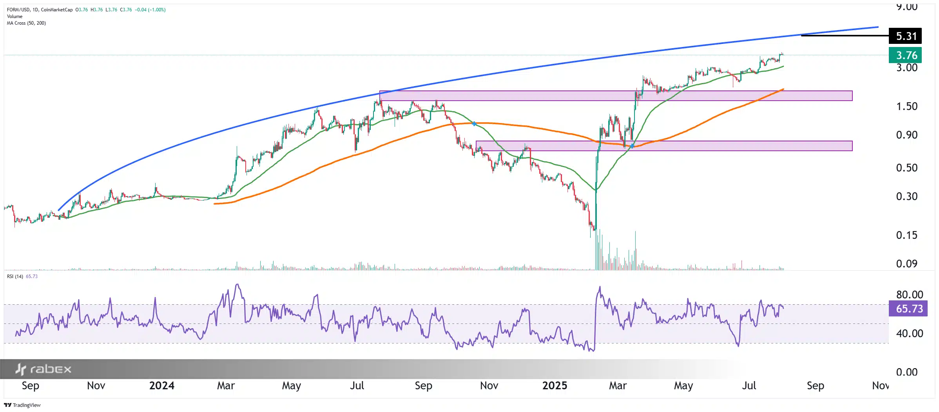The width and height of the screenshot is (939, 412).
Task: Click the 0.50 price axis label
Action: point(906,168)
